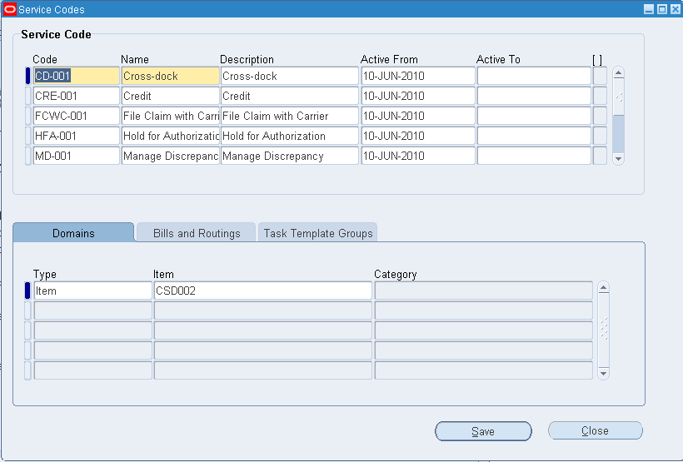Click up arrow of Service Code scrollbar
The image size is (683, 462).
click(x=618, y=72)
